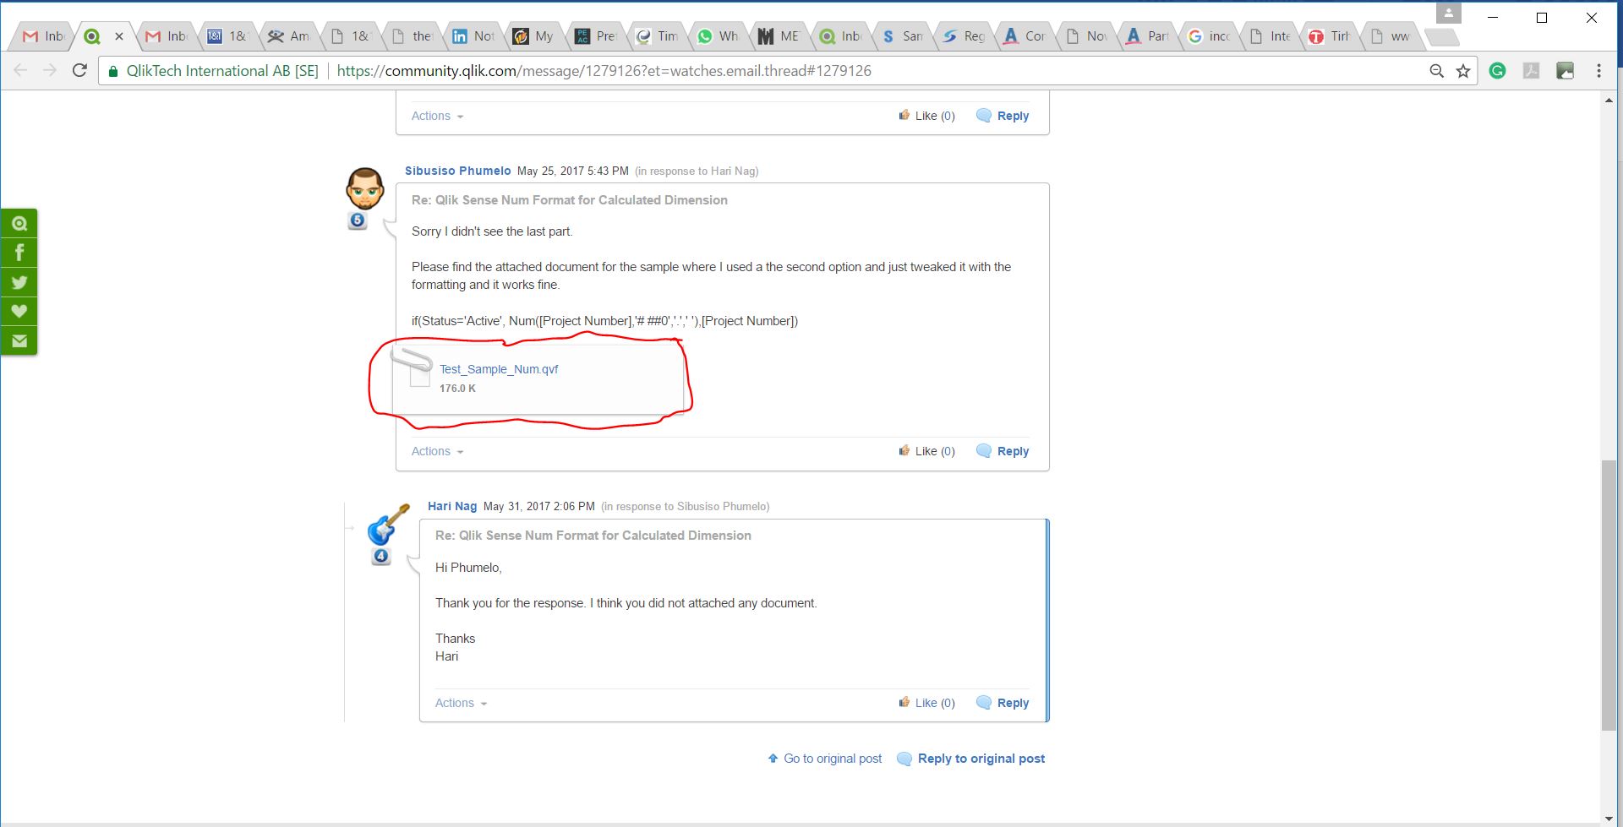The height and width of the screenshot is (827, 1623).
Task: Click the vertical scrollbar thumb
Action: coord(1609,596)
